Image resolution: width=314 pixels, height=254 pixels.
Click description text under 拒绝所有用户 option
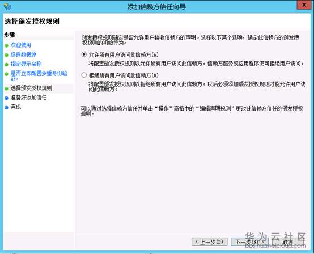(197, 87)
